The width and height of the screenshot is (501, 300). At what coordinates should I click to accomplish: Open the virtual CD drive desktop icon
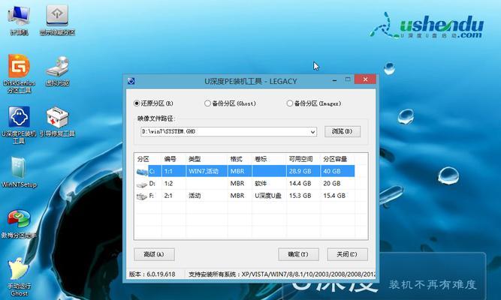57,70
